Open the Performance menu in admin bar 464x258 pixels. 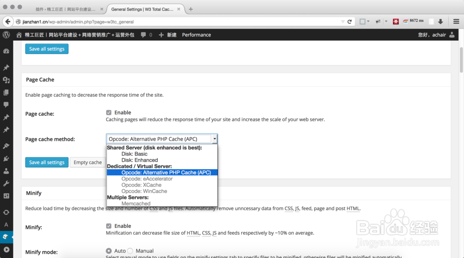pos(196,35)
